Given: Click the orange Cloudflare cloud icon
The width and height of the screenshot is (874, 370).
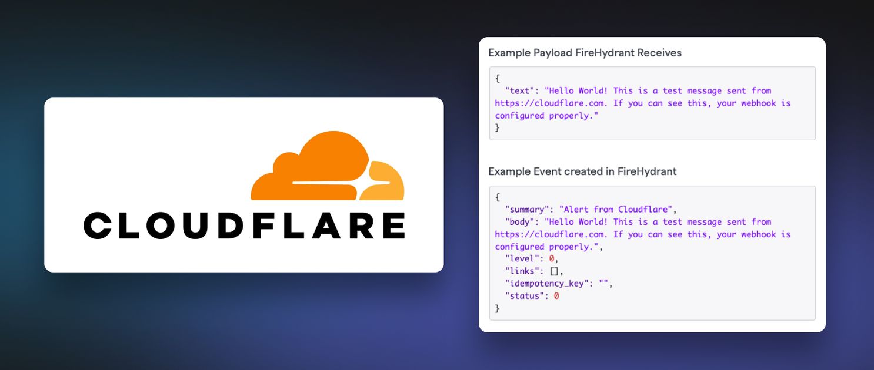Looking at the screenshot, I should tap(328, 166).
